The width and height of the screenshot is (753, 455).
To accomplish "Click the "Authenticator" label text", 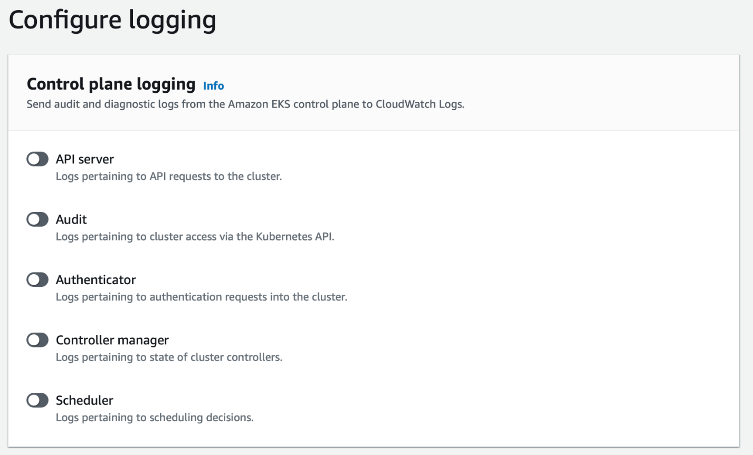I will pos(96,280).
